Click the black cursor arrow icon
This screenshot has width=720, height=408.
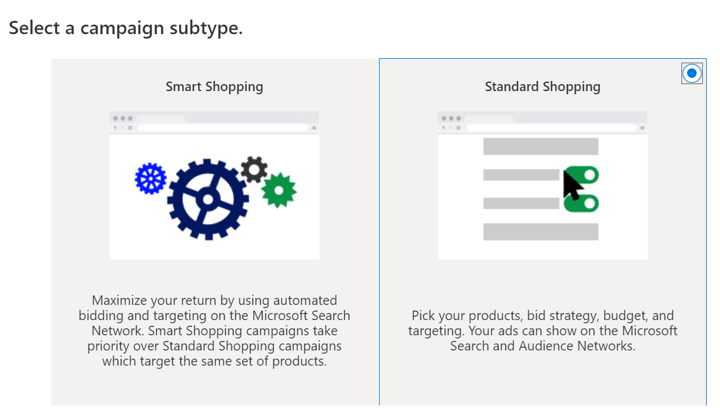[x=573, y=185]
